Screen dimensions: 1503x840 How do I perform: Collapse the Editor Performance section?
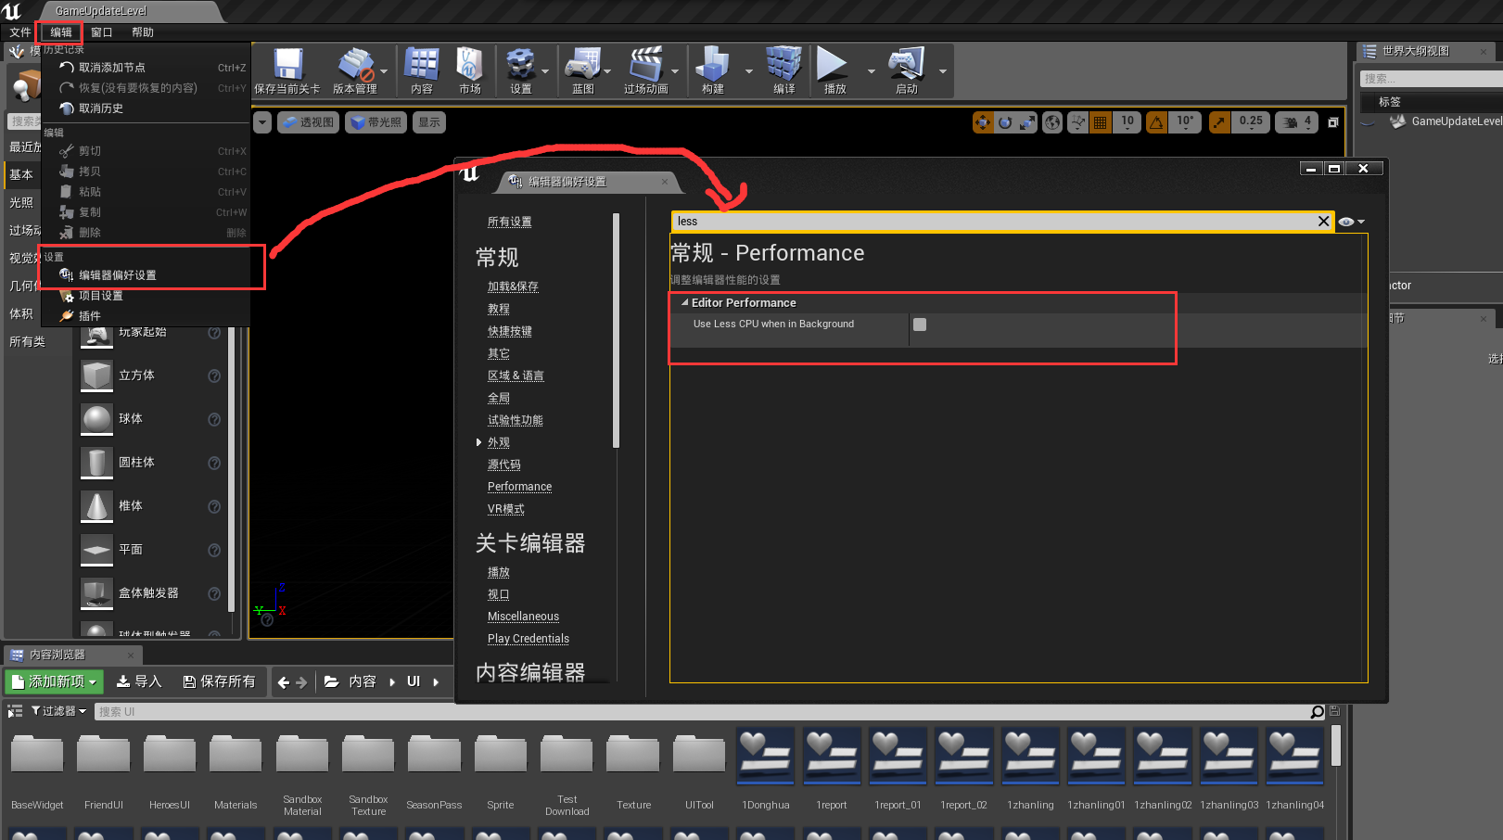tap(684, 302)
